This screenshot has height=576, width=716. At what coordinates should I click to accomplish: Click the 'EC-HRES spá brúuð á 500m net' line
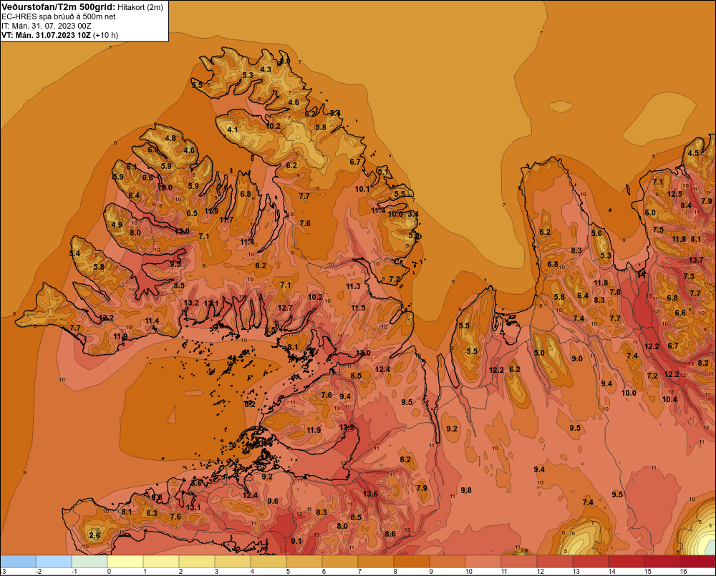coord(59,16)
